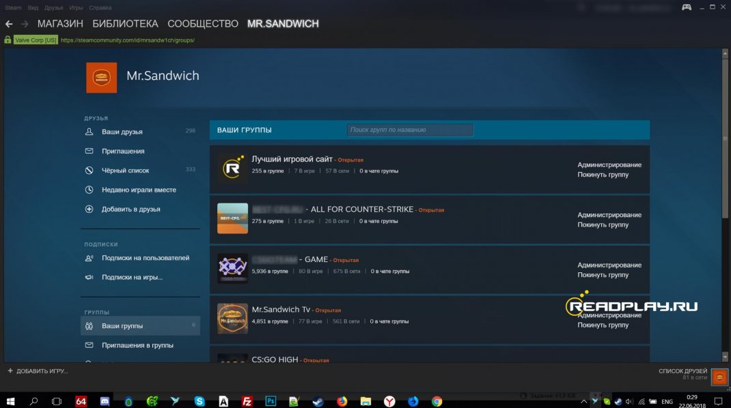Click the group icon beside Ваши группы
731x408 pixels.
[x=89, y=326]
